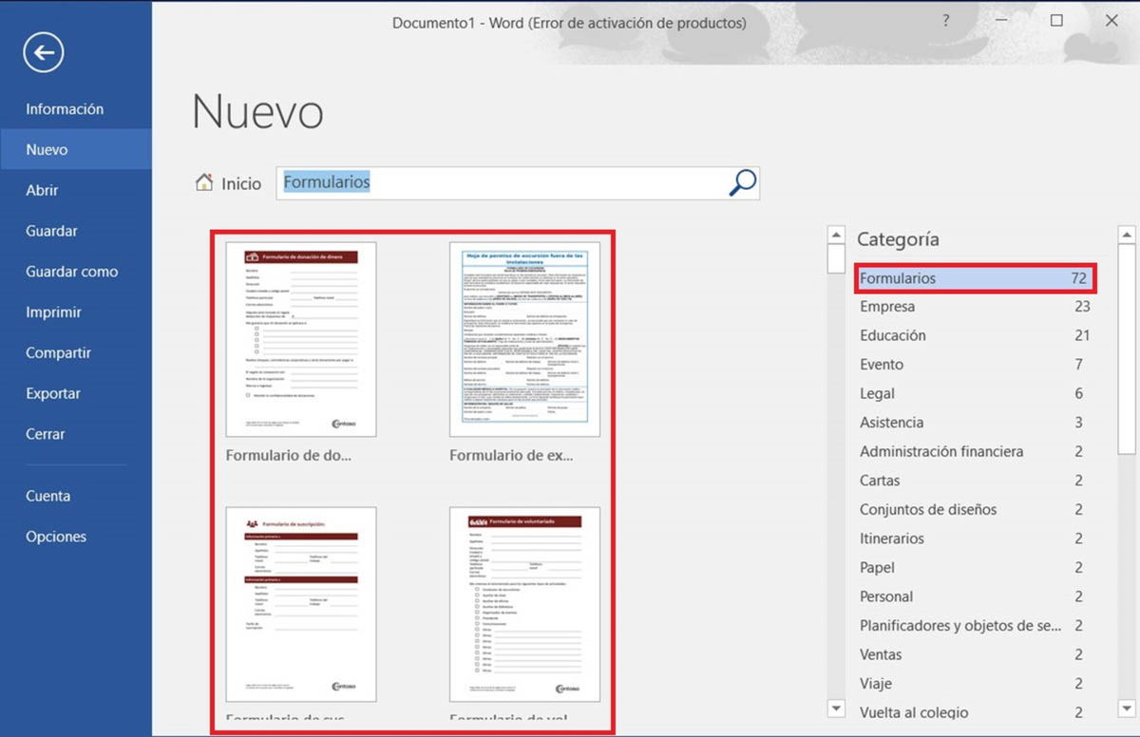Open Help via the question mark icon
The width and height of the screenshot is (1140, 737).
pyautogui.click(x=946, y=20)
